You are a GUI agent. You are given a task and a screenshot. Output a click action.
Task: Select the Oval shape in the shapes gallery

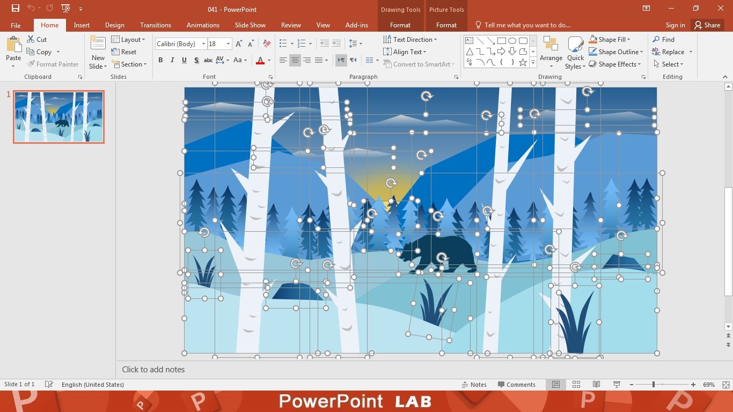512,41
